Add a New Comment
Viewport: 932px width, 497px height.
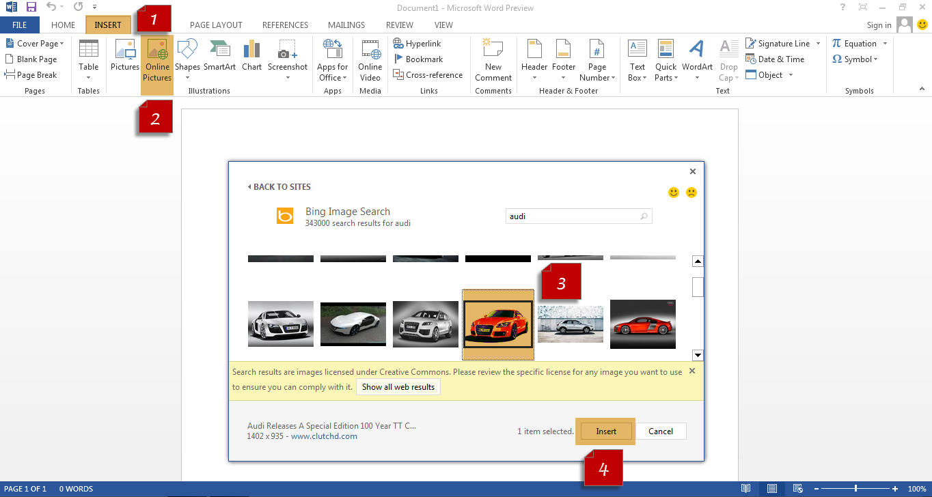pos(493,60)
